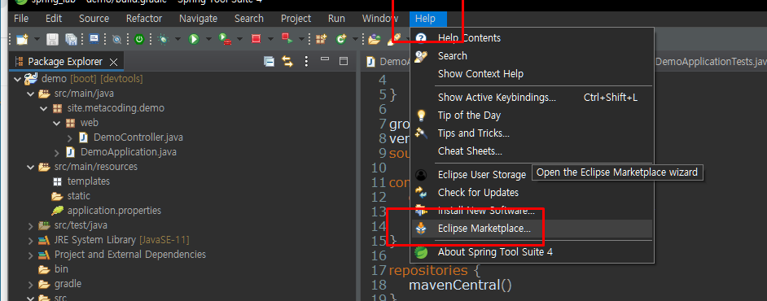Collapse the web package
Viewport: 767px width, 301px height.
(57, 123)
